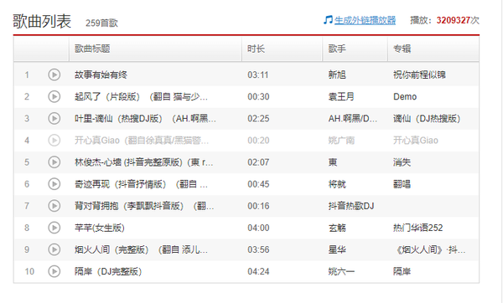Play song 隔岸（DJ完整版）
The image size is (503, 303).
pos(54,271)
